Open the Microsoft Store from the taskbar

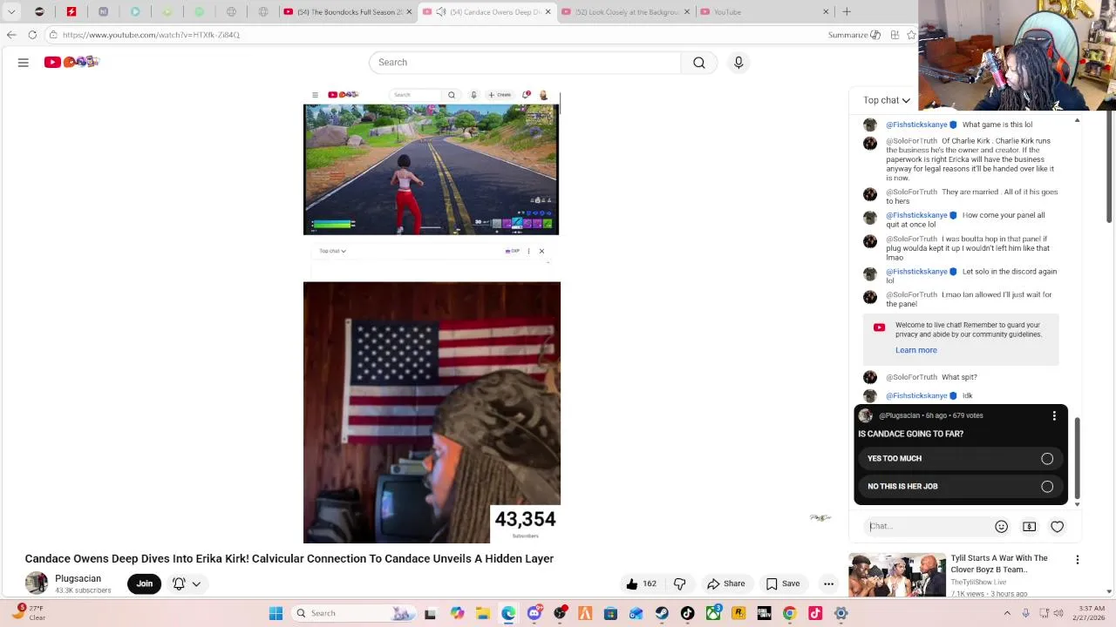(x=610, y=613)
